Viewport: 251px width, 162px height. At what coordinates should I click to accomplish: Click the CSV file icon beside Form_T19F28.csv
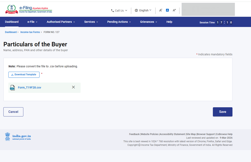click(12, 88)
